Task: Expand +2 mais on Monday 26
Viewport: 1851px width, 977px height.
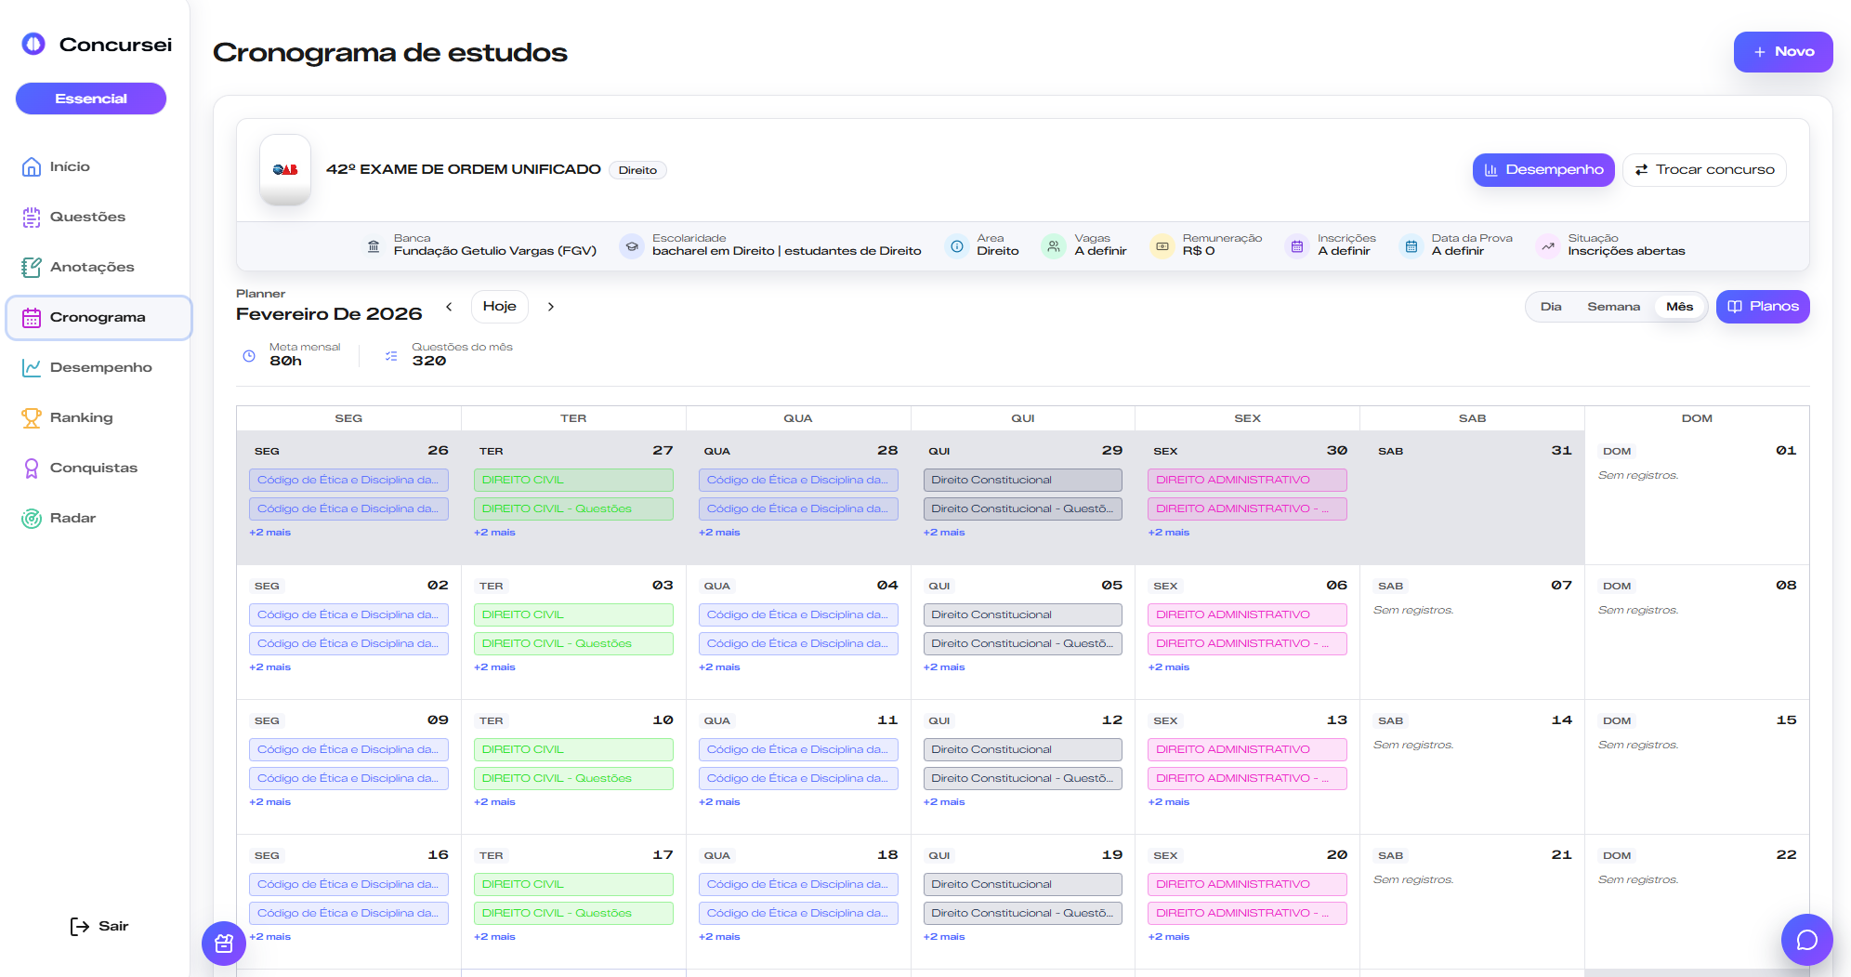Action: pyautogui.click(x=270, y=533)
